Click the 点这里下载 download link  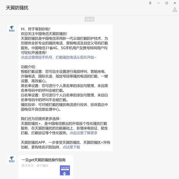coord(71,147)
